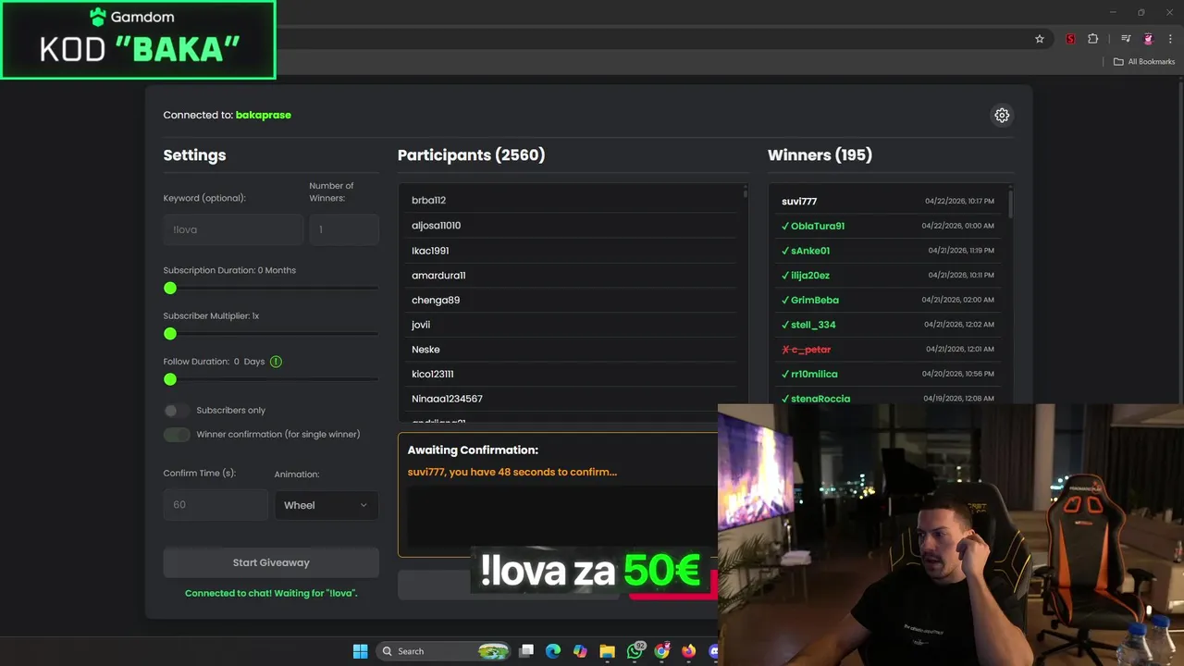Viewport: 1184px width, 666px height.
Task: Click the Participants (2560) heading
Action: click(472, 155)
